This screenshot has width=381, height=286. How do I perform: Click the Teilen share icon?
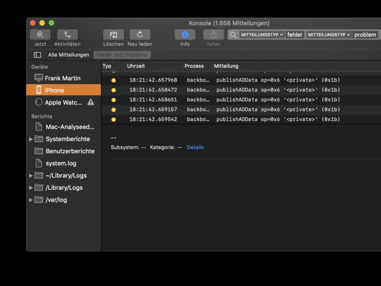tap(213, 35)
